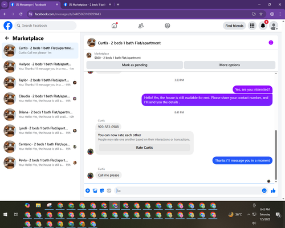Open Pevla conversation in the chat list
This screenshot has width=285, height=228.
40,162
